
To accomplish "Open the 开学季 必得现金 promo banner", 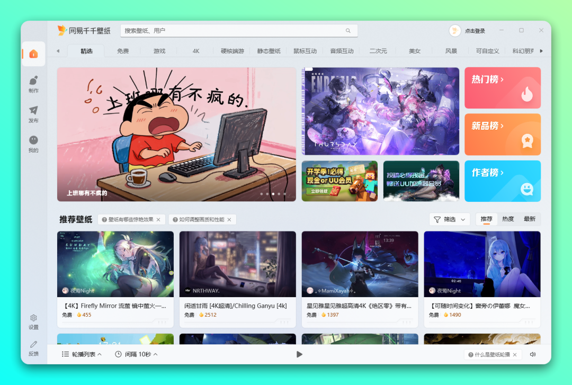I will tap(339, 181).
